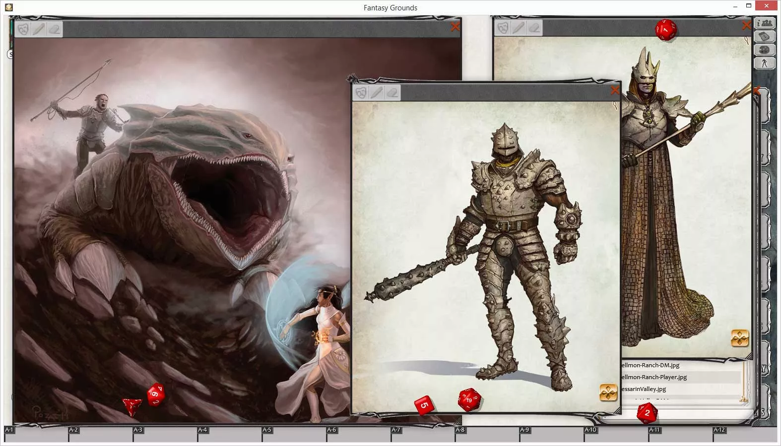Click hotkey slot A-2
Image resolution: width=781 pixels, height=446 pixels.
101,434
